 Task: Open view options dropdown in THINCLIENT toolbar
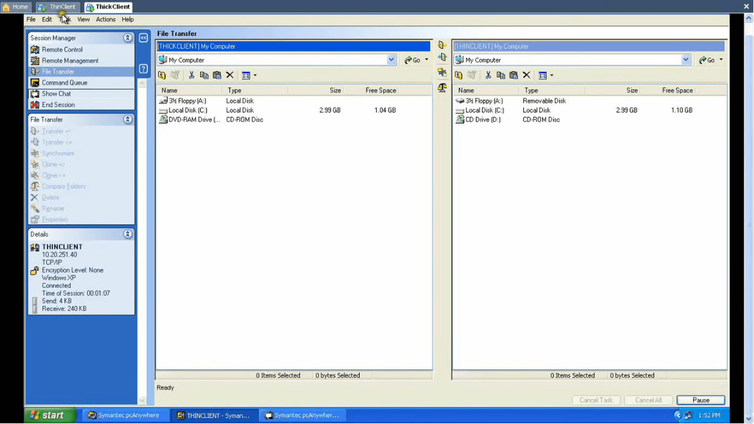tap(551, 75)
